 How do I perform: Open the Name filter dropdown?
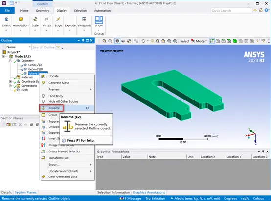pyautogui.click(x=18, y=47)
